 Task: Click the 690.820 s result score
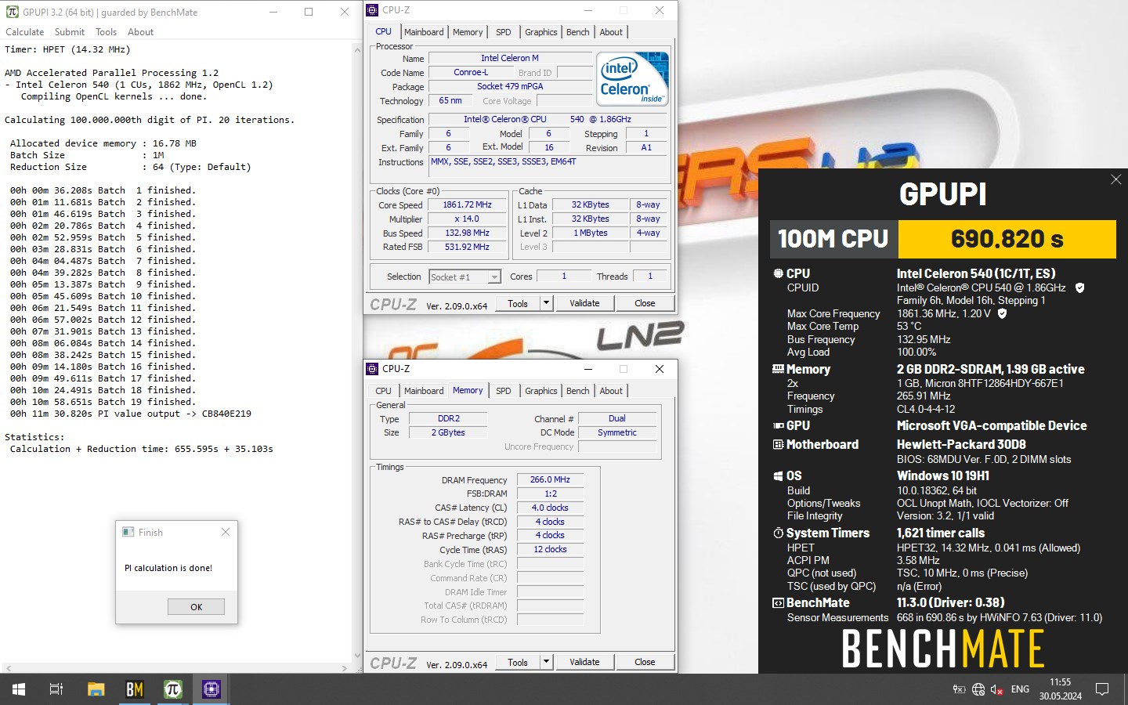pos(1007,239)
